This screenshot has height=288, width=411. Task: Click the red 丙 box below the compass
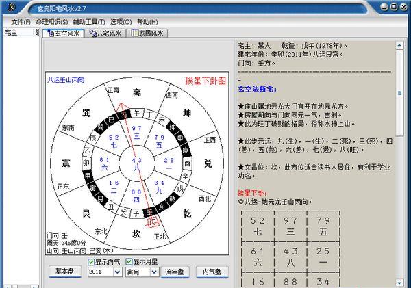[x=153, y=222]
